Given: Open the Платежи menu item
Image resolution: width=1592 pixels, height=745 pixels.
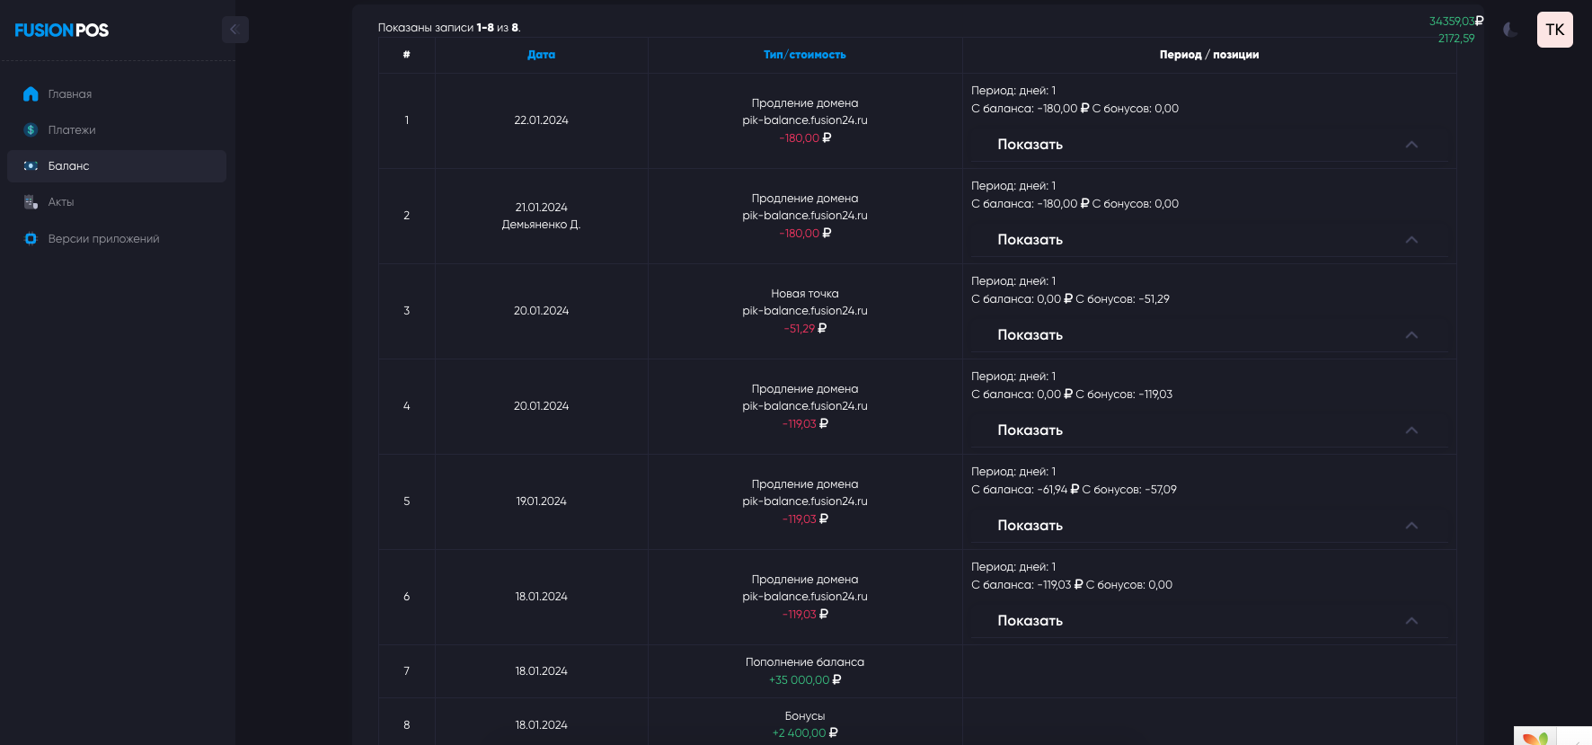Looking at the screenshot, I should coord(72,130).
